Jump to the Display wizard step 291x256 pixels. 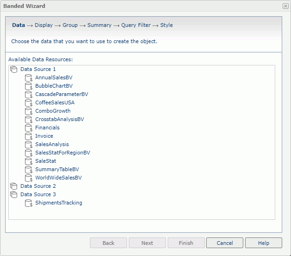44,25
